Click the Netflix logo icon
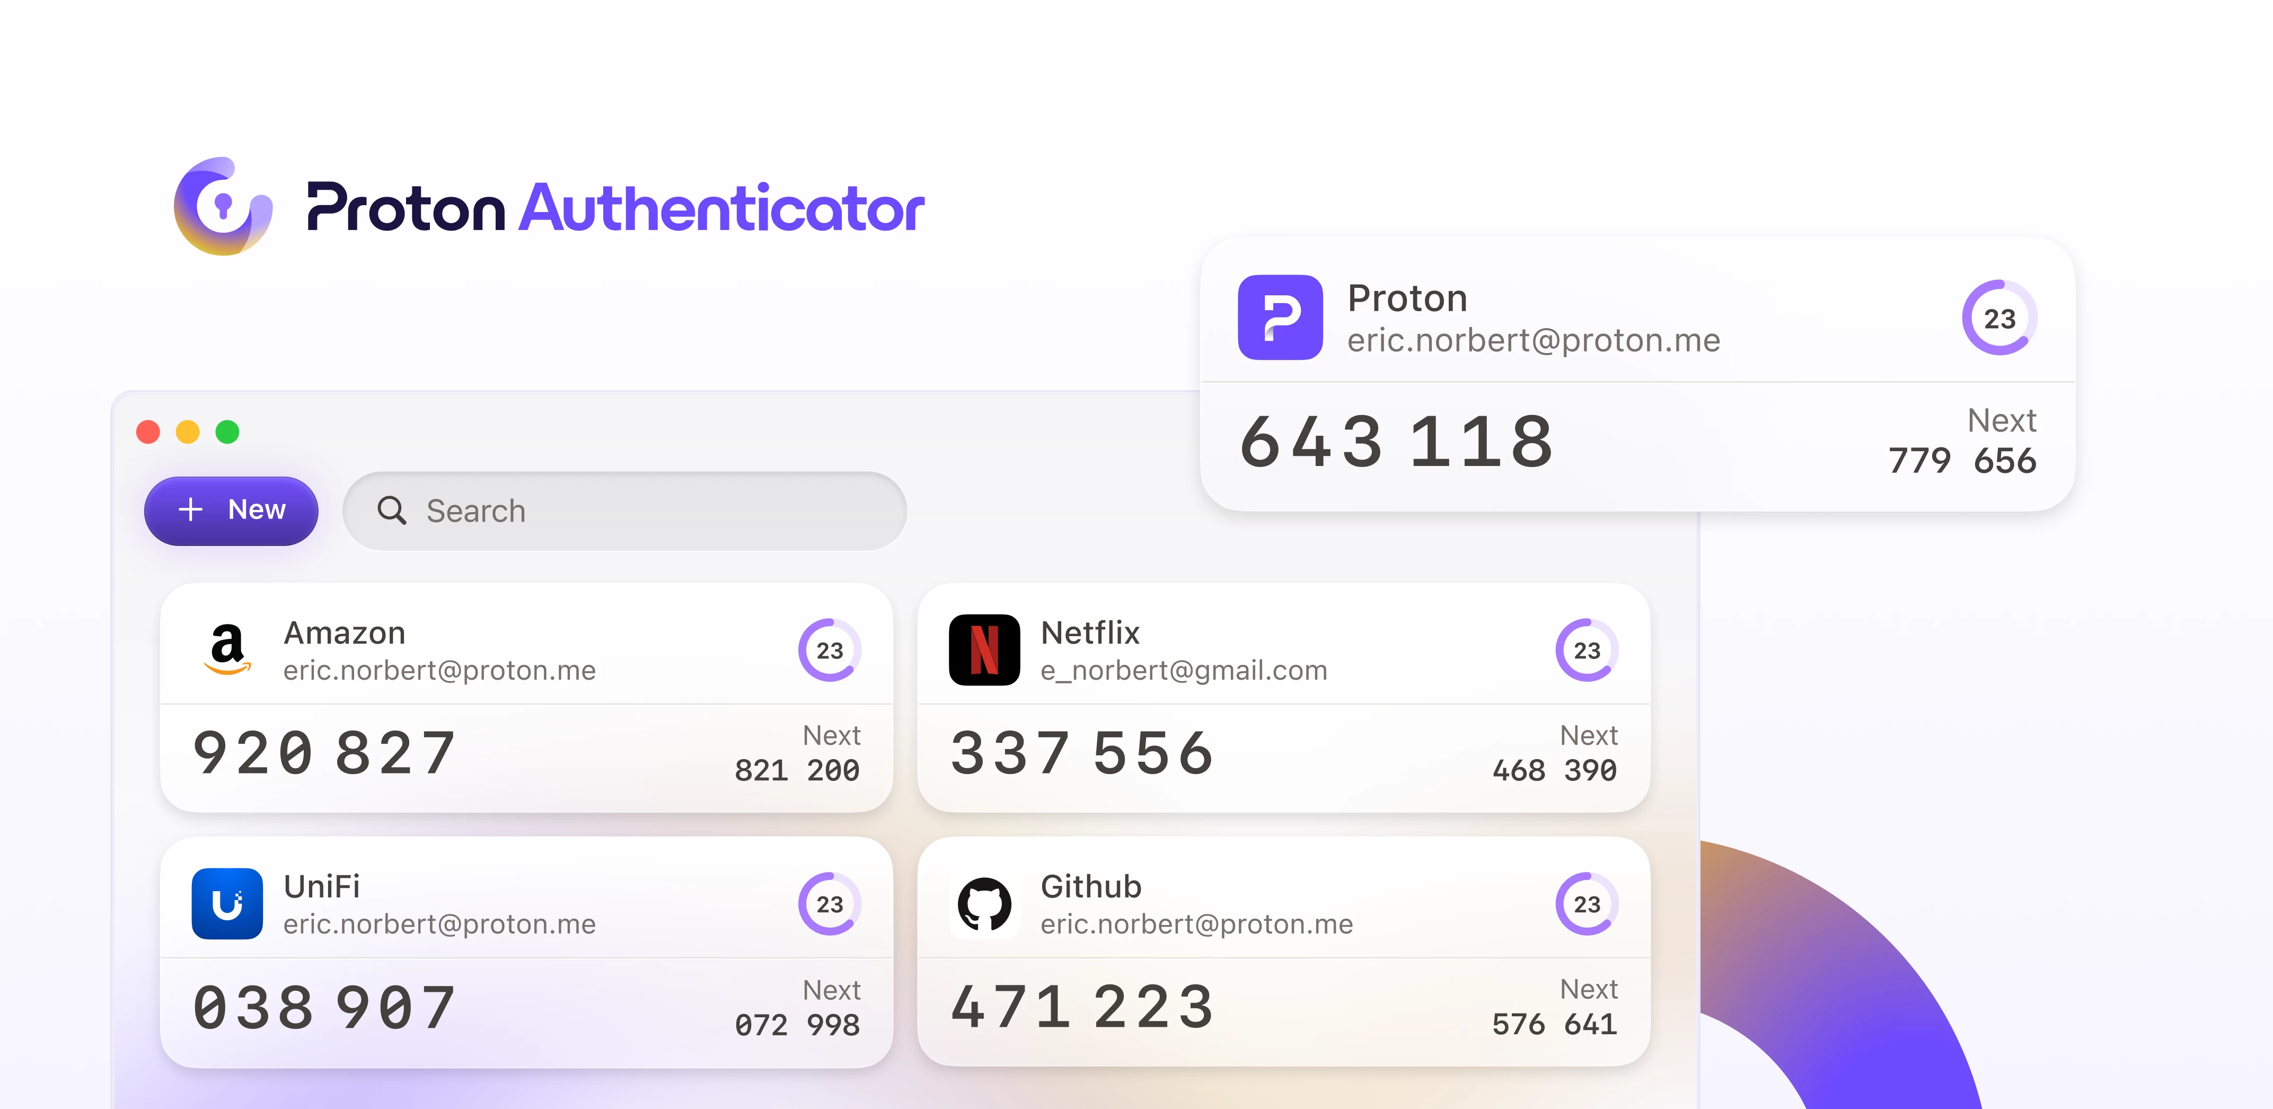This screenshot has width=2273, height=1109. [984, 649]
